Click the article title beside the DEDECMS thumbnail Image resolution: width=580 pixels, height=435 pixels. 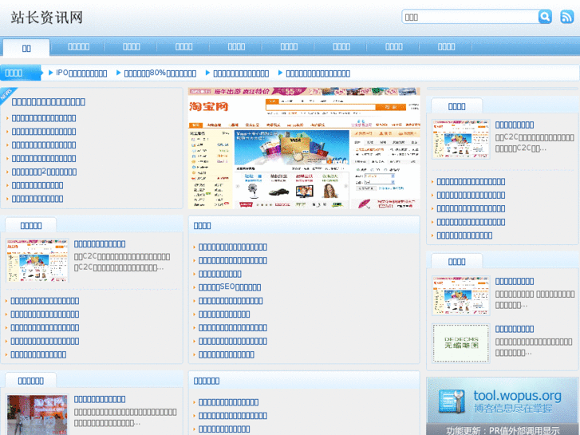pos(515,329)
